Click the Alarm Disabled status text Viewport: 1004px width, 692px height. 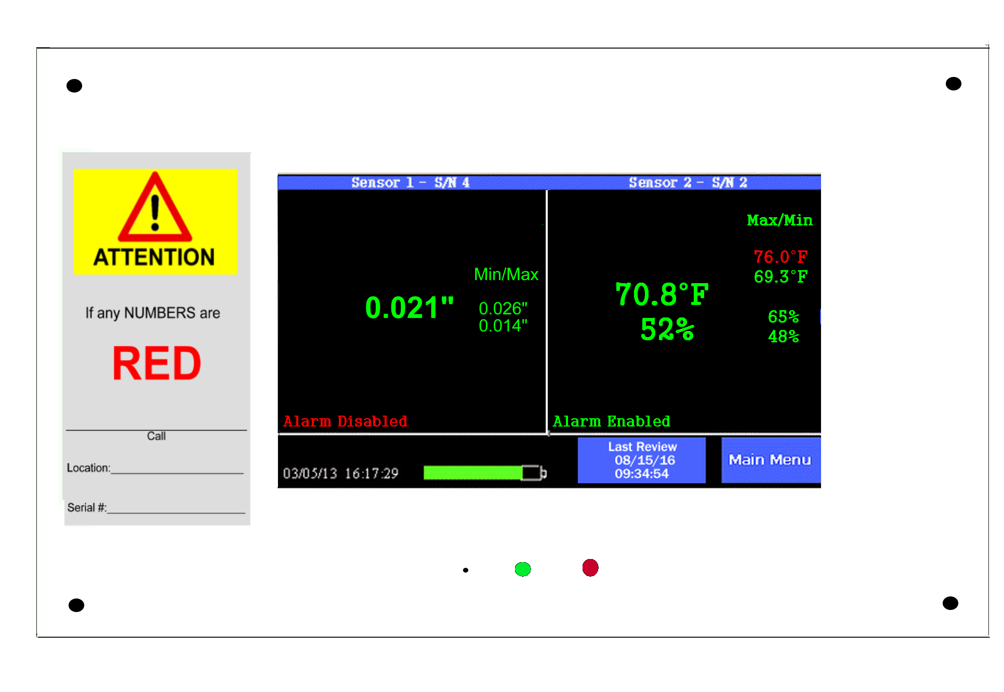point(345,421)
